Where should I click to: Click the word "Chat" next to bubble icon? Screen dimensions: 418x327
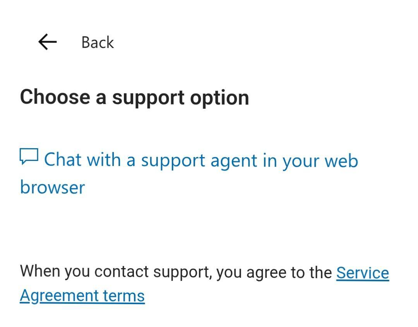(x=63, y=160)
